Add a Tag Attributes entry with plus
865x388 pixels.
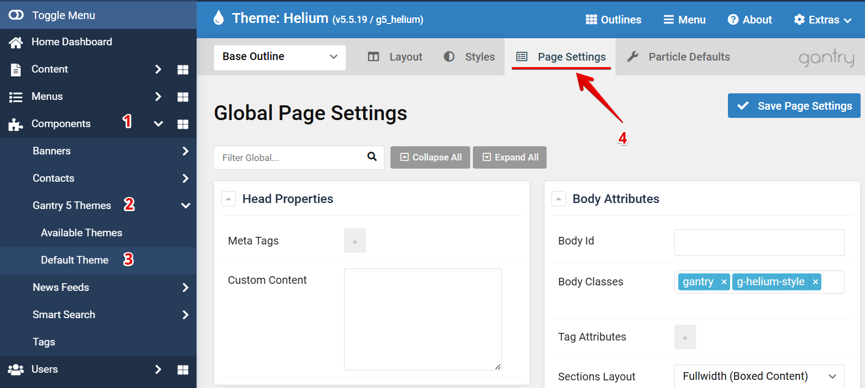(x=685, y=337)
